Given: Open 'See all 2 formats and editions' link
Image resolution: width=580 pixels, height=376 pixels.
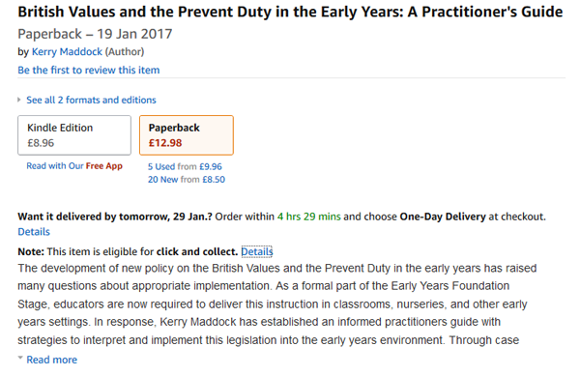Looking at the screenshot, I should point(92,100).
